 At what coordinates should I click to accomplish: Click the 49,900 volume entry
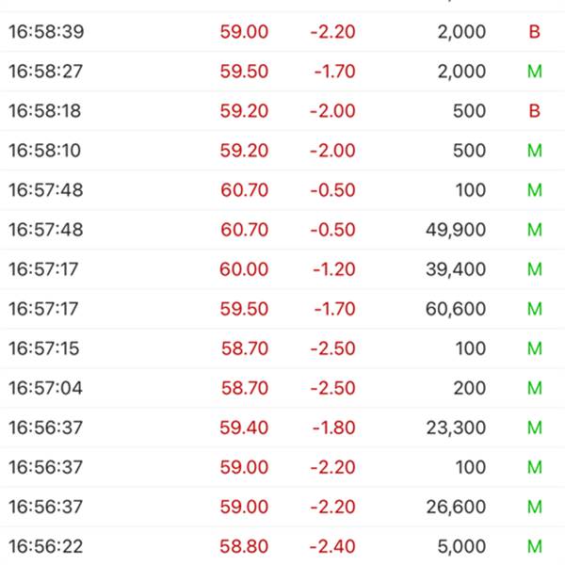point(456,230)
